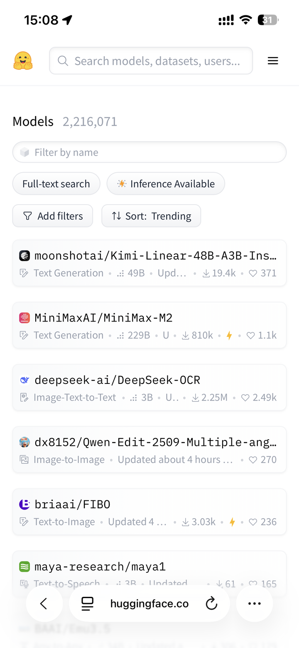Viewport: 299px width, 648px height.
Task: Open the maya-research/maya1 model
Action: point(100,566)
